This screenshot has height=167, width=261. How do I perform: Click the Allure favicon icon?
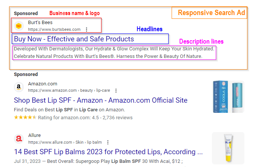(x=18, y=139)
